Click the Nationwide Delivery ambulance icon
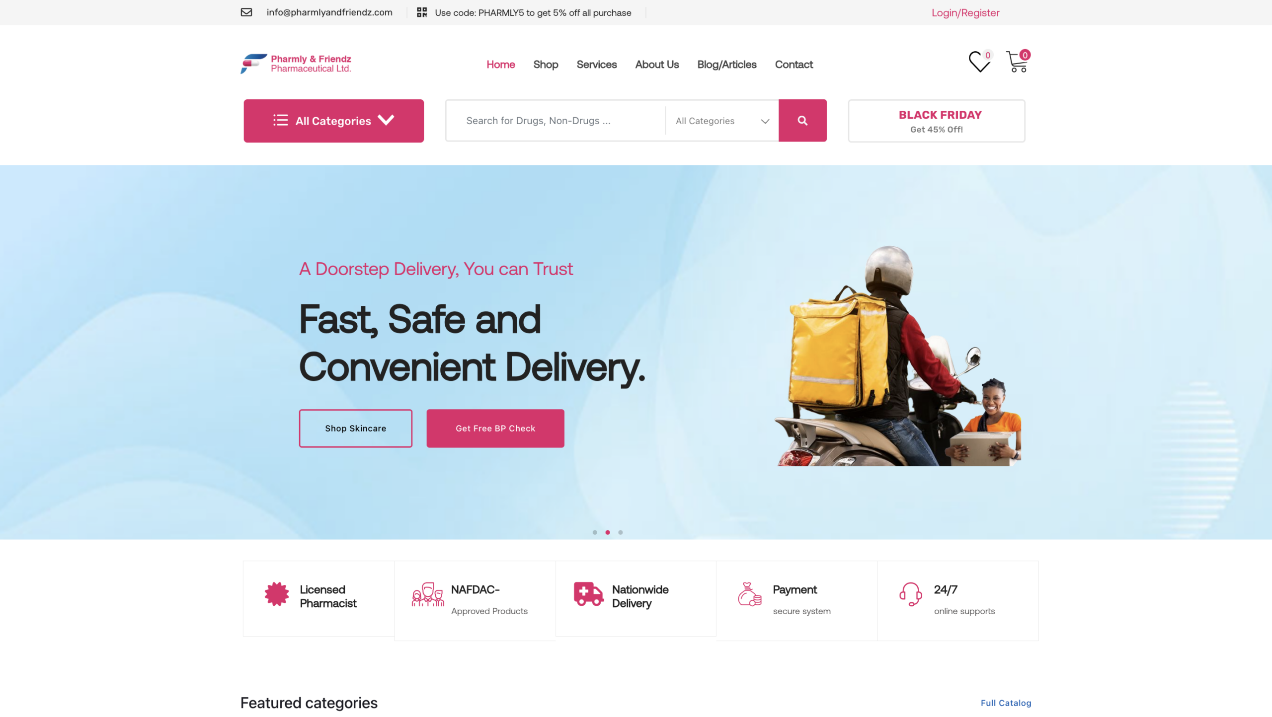Viewport: 1272px width, 717px height. 589,594
